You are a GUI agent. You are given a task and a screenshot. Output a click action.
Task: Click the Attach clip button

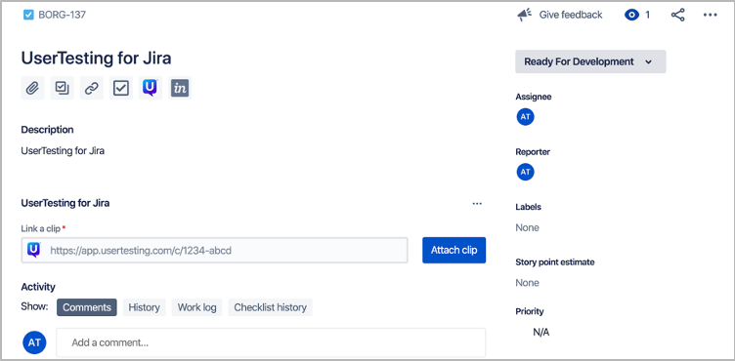tap(454, 250)
